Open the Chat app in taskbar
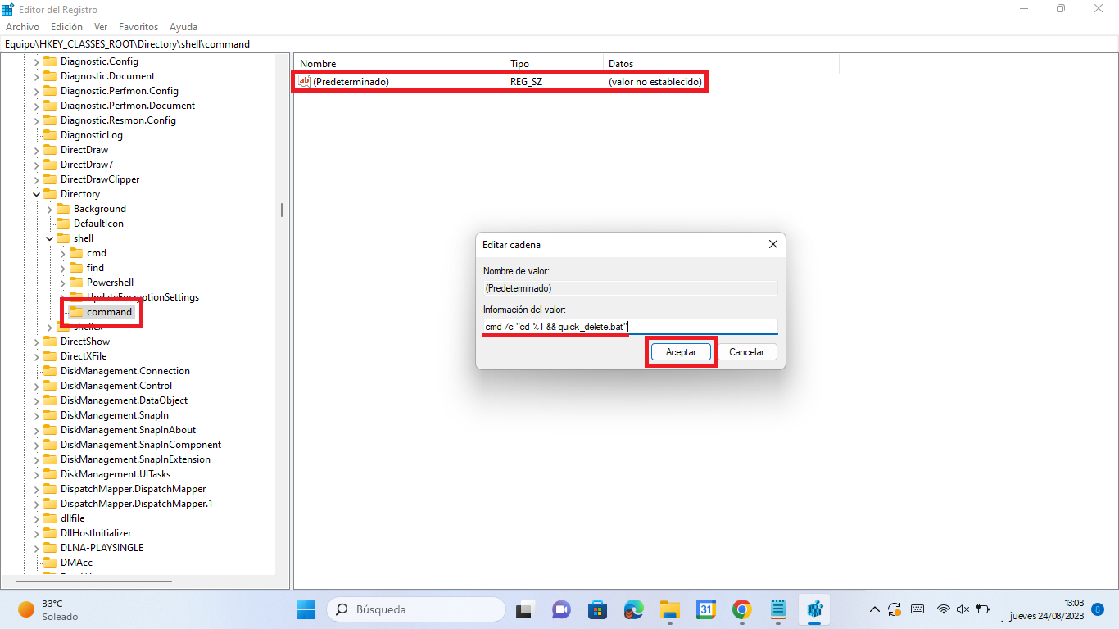1119x629 pixels. tap(561, 609)
